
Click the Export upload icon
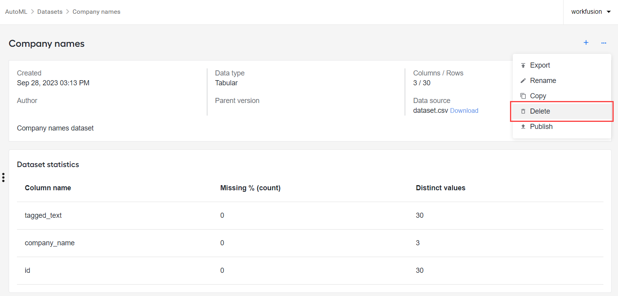point(523,65)
